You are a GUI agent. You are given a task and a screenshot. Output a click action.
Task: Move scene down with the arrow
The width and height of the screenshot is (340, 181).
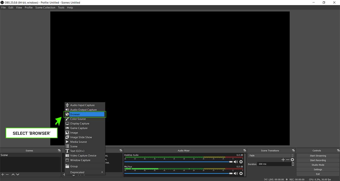pyautogui.click(x=18, y=175)
